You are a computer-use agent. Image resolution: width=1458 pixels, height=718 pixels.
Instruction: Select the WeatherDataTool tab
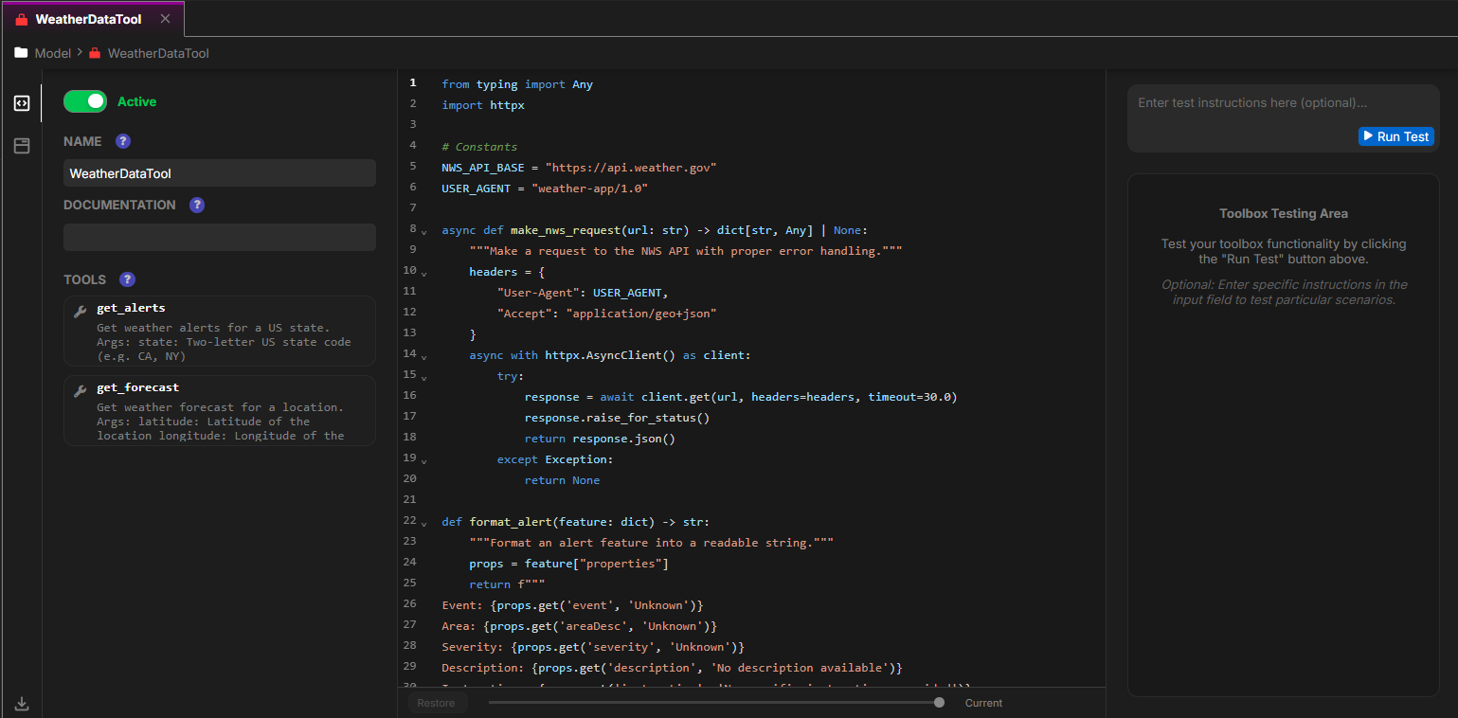(x=87, y=19)
